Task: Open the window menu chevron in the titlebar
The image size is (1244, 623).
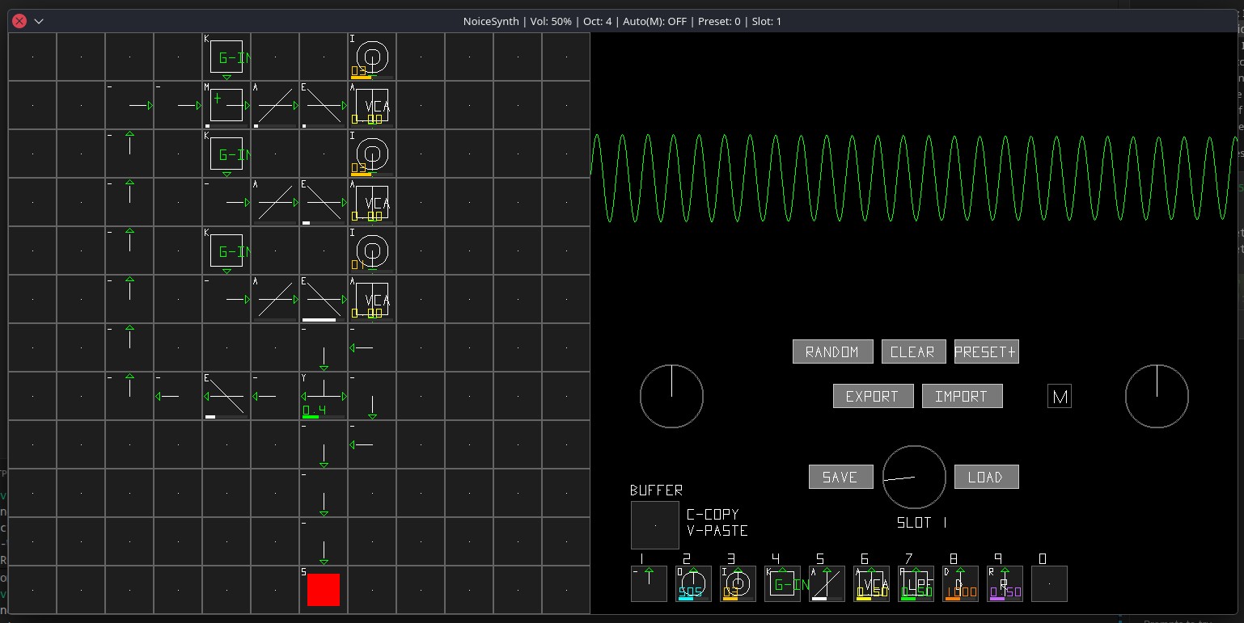Action: pyautogui.click(x=37, y=21)
